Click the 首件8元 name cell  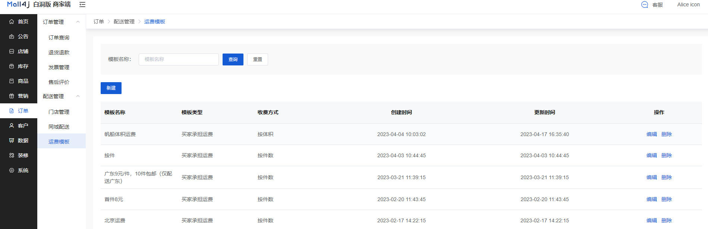tap(114, 199)
